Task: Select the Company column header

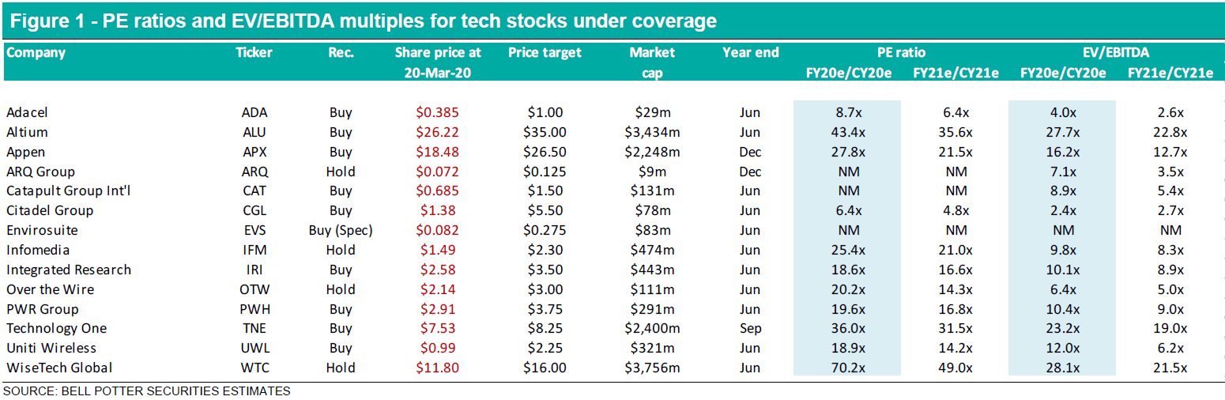Action: [36, 53]
